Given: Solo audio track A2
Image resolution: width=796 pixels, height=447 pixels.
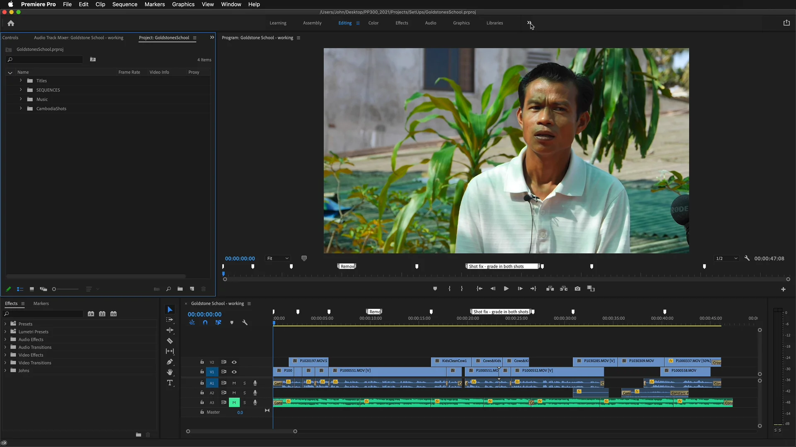Looking at the screenshot, I should [x=245, y=393].
